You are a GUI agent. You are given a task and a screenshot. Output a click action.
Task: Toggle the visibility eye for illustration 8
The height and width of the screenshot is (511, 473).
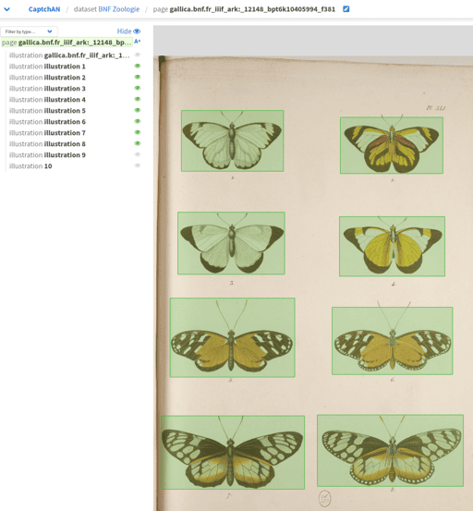138,143
